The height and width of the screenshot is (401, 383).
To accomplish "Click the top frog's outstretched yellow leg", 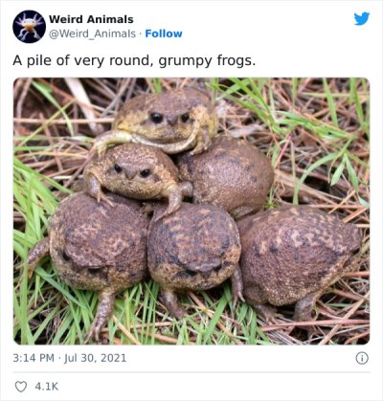I will pyautogui.click(x=112, y=140).
